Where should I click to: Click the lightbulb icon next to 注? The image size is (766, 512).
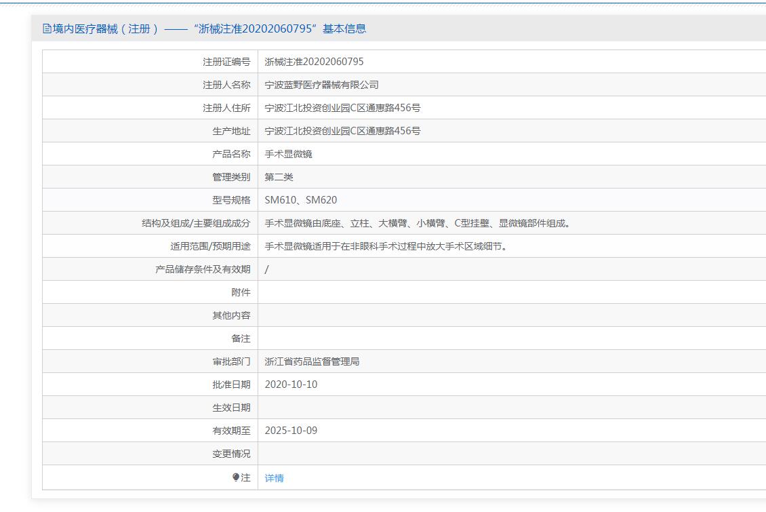pos(236,477)
